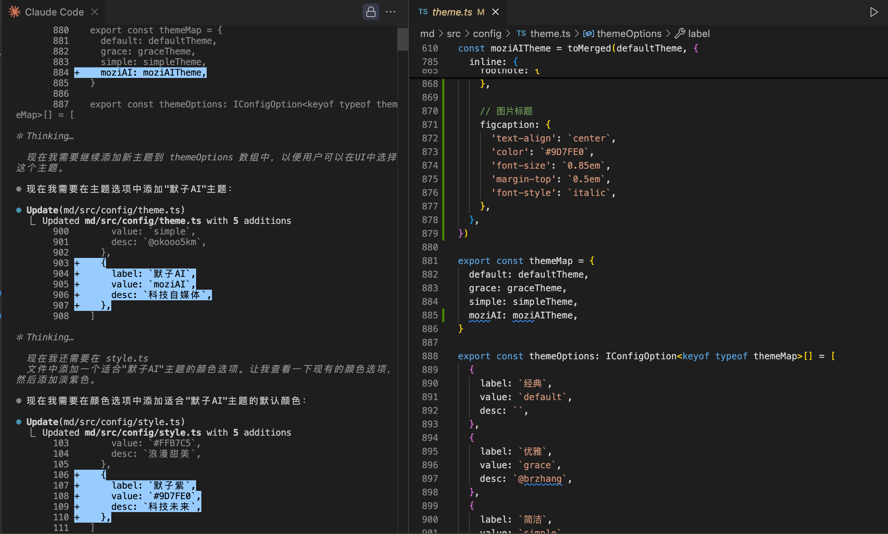
Task: Close the theme.ts editor tab
Action: tap(495, 12)
